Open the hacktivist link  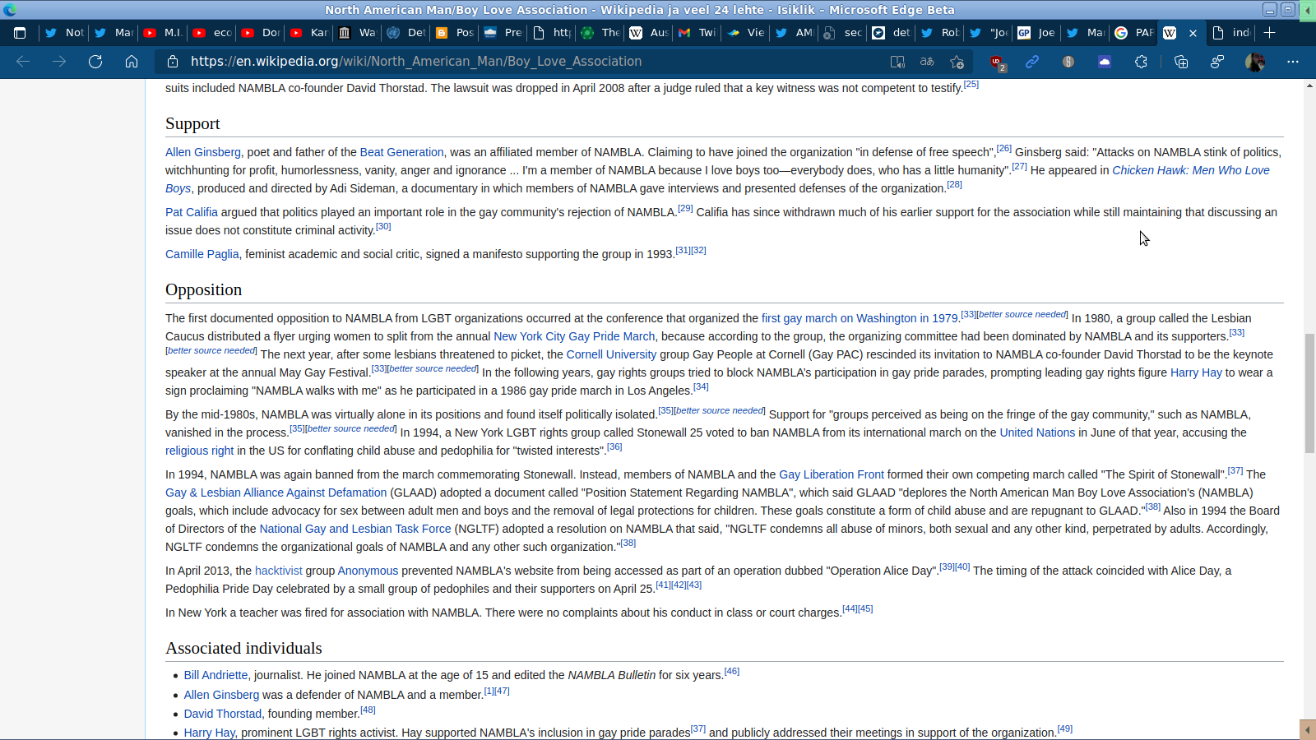(x=279, y=571)
